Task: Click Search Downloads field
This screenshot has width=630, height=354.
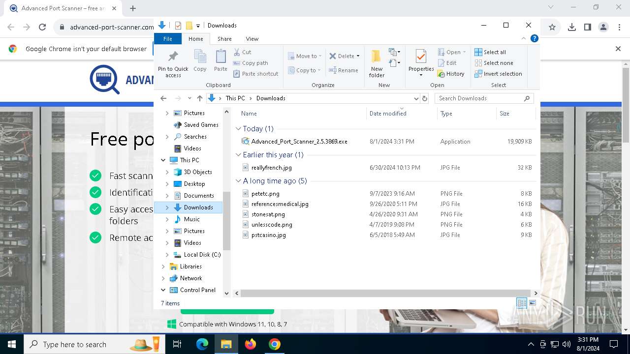Action: [x=484, y=98]
